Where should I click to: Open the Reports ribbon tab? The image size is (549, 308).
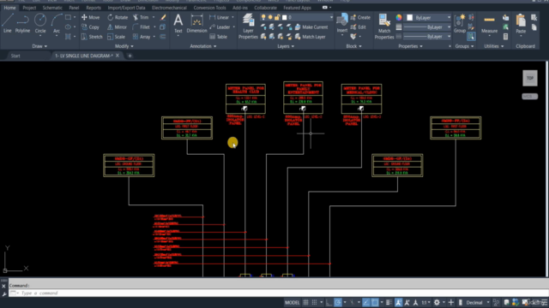[x=94, y=8]
